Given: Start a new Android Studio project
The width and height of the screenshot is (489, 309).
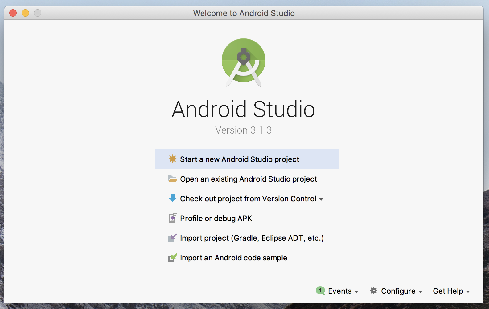Looking at the screenshot, I should (247, 159).
